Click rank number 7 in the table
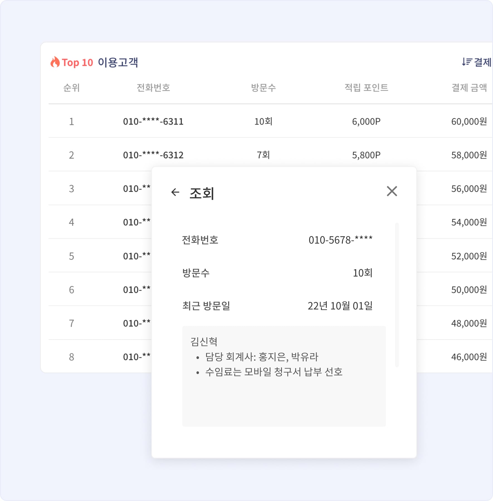The width and height of the screenshot is (493, 501). (x=72, y=323)
